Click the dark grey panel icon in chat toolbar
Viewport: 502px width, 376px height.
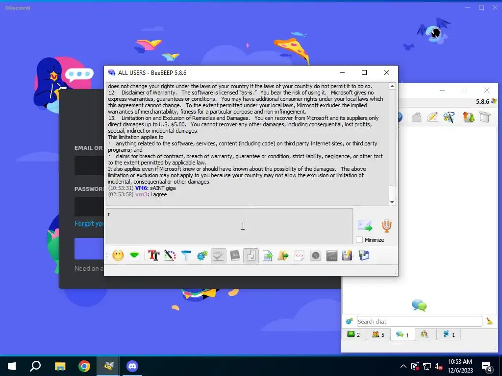tap(332, 256)
